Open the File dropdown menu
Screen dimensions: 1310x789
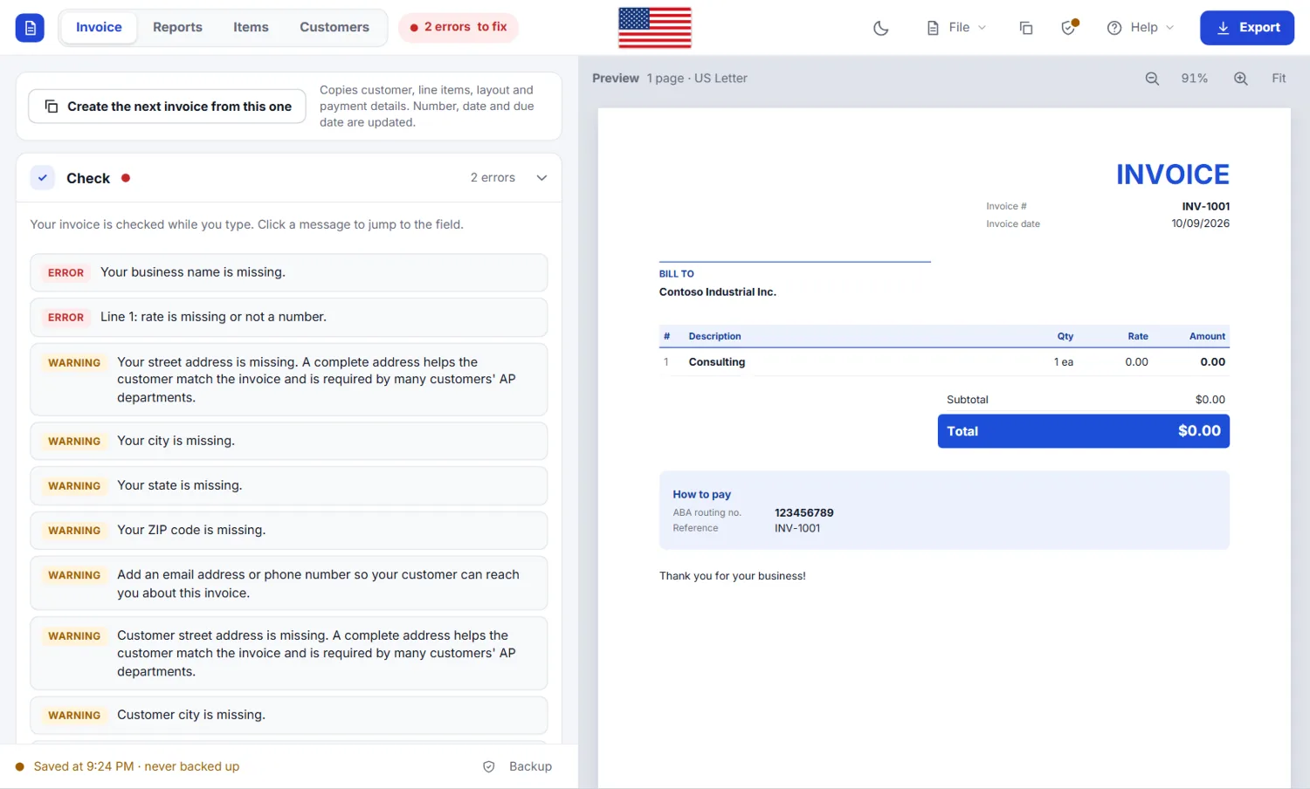tap(956, 28)
